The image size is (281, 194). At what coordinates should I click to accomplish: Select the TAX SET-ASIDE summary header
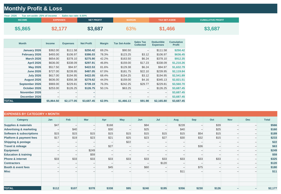click(x=167, y=20)
